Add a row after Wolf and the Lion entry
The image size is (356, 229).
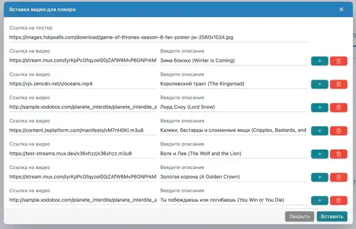pos(319,154)
